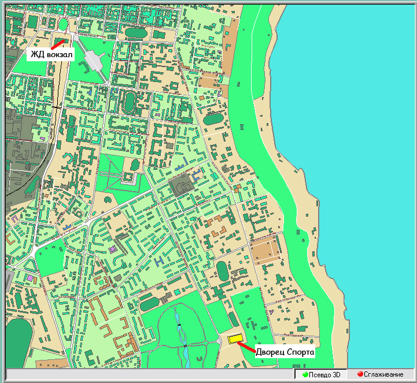Click the red pointer line beside Дворец Спорта
Image resolution: width=417 pixels, height=383 pixels.
247,348
